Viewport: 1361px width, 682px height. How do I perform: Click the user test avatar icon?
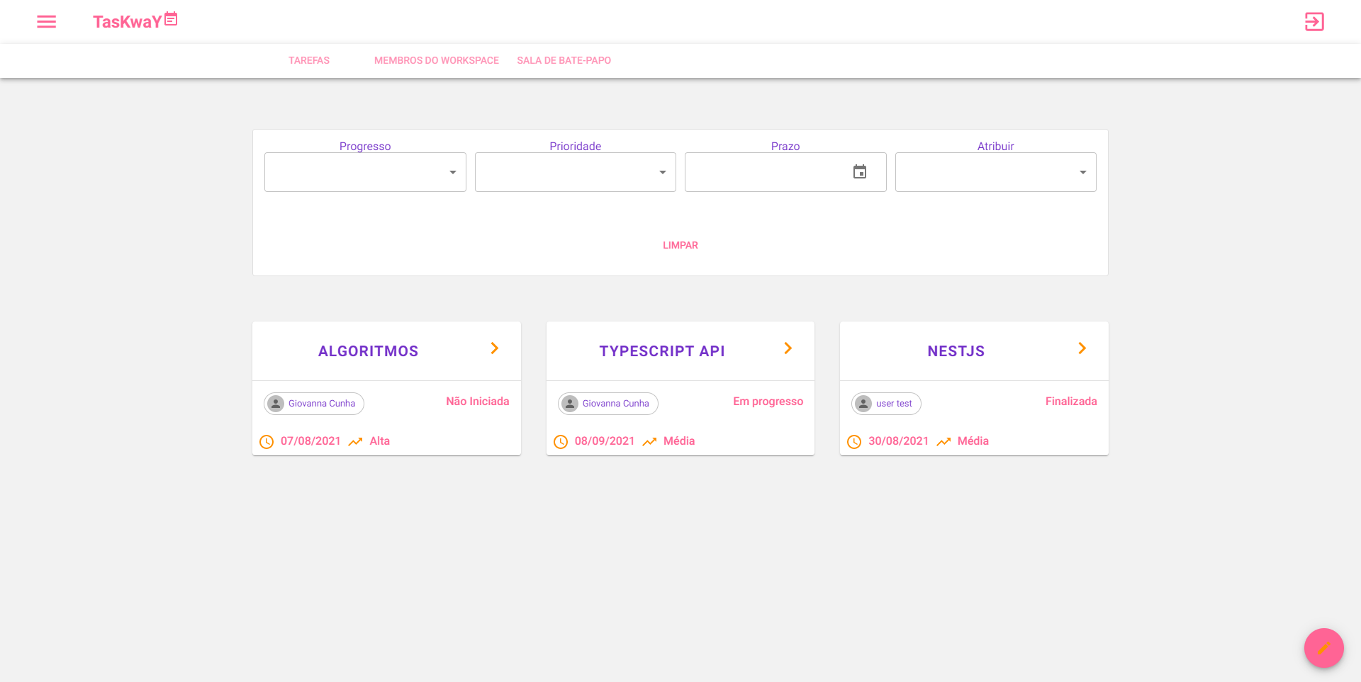[x=863, y=404]
